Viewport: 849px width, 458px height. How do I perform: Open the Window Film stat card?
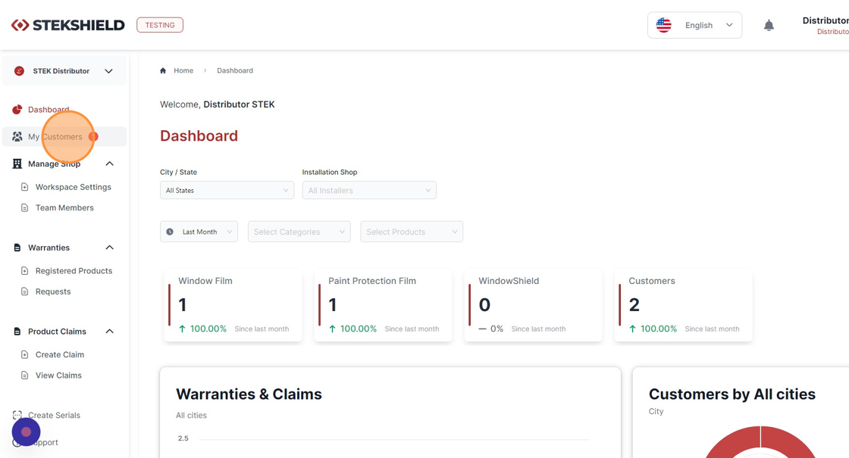point(233,305)
